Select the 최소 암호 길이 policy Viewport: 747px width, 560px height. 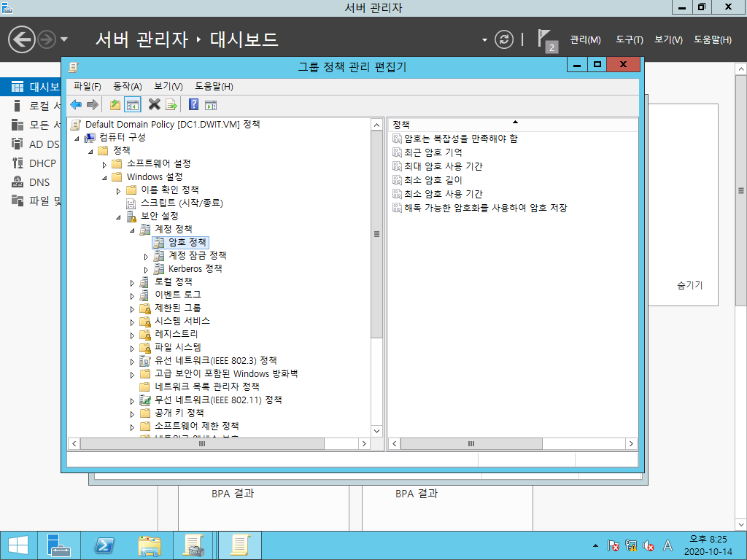pos(433,180)
